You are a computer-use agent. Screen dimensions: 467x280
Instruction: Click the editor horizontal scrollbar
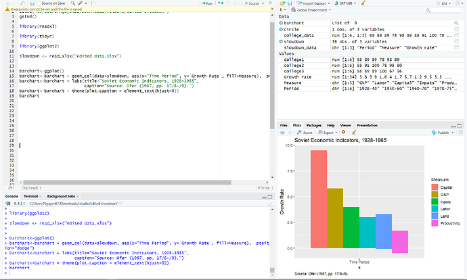(127, 183)
